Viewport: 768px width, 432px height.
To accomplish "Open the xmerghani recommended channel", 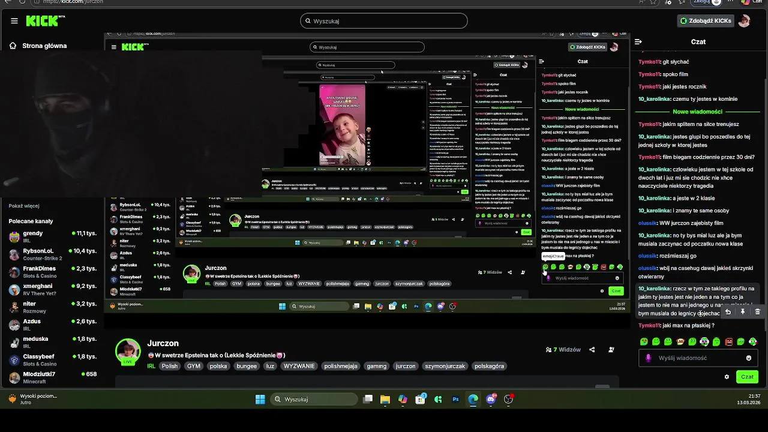I will [x=52, y=290].
